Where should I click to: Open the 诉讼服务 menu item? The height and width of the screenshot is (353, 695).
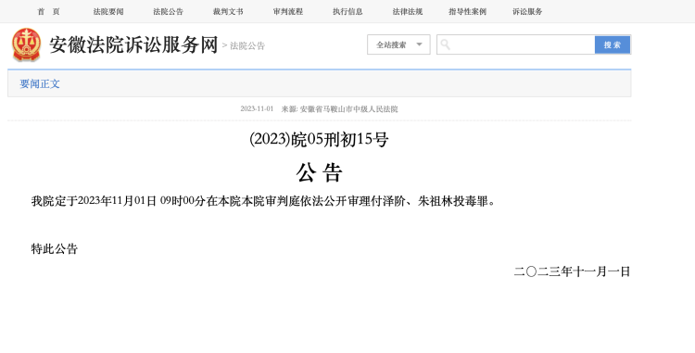click(x=527, y=11)
